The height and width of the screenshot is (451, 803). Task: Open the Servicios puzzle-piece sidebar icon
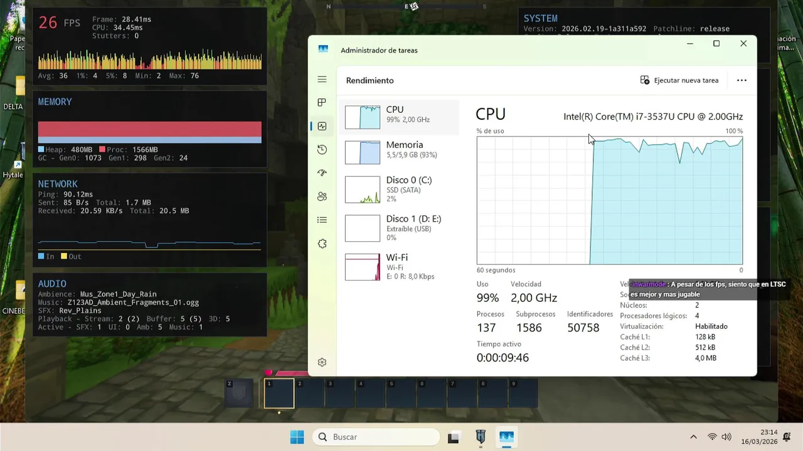coord(322,244)
